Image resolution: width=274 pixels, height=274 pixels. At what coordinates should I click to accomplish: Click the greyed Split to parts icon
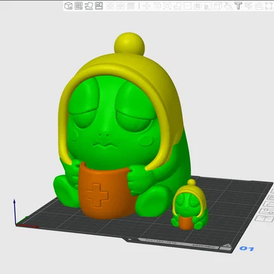tap(121, 6)
